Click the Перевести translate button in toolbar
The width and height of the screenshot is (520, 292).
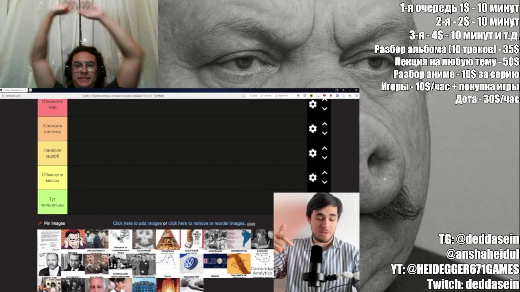pyautogui.click(x=281, y=96)
